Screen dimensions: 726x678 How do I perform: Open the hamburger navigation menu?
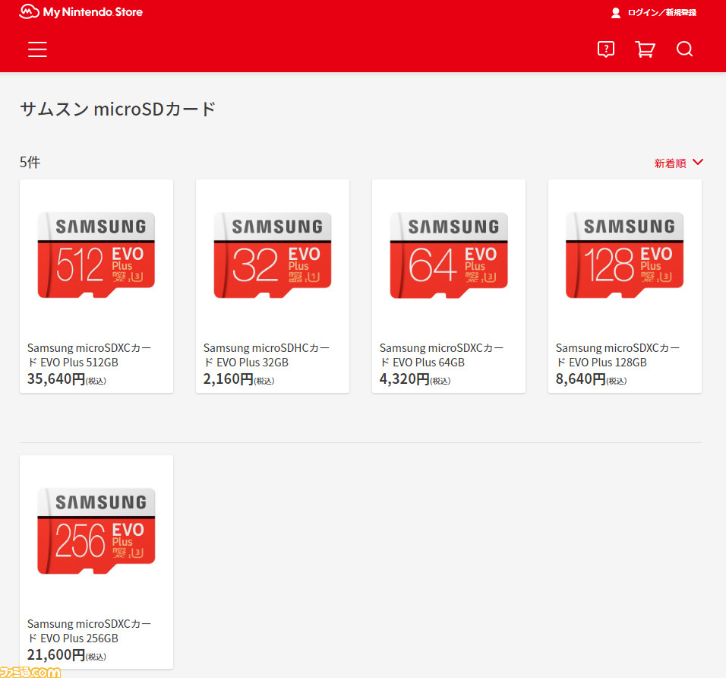37,49
